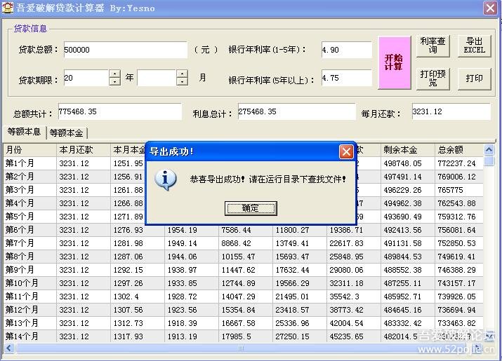Select the 第3个月 row label
The height and width of the screenshot is (361, 502).
[x=20, y=190]
